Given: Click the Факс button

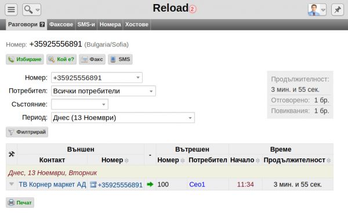Looking at the screenshot, I should [92, 59].
